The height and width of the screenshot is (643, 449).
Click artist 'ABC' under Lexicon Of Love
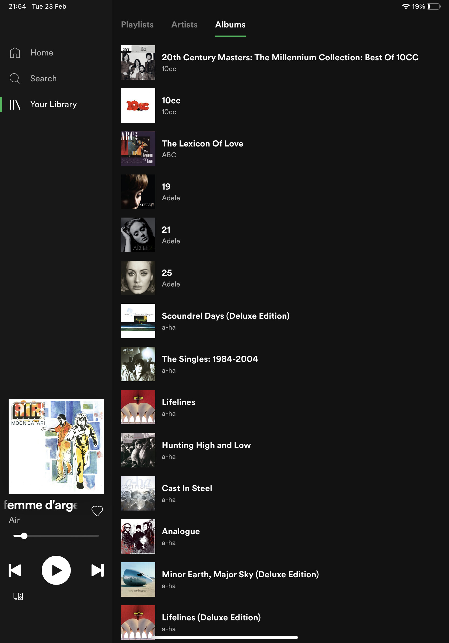pyautogui.click(x=169, y=155)
